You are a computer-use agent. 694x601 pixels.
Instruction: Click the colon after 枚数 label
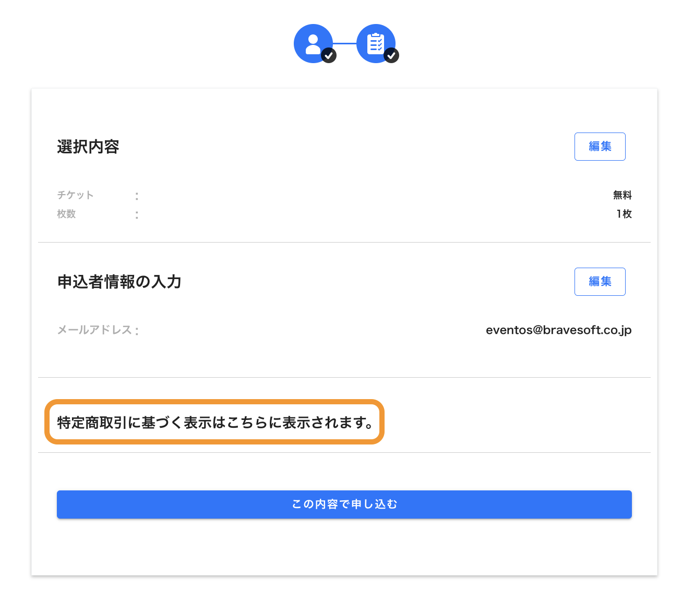pos(137,215)
